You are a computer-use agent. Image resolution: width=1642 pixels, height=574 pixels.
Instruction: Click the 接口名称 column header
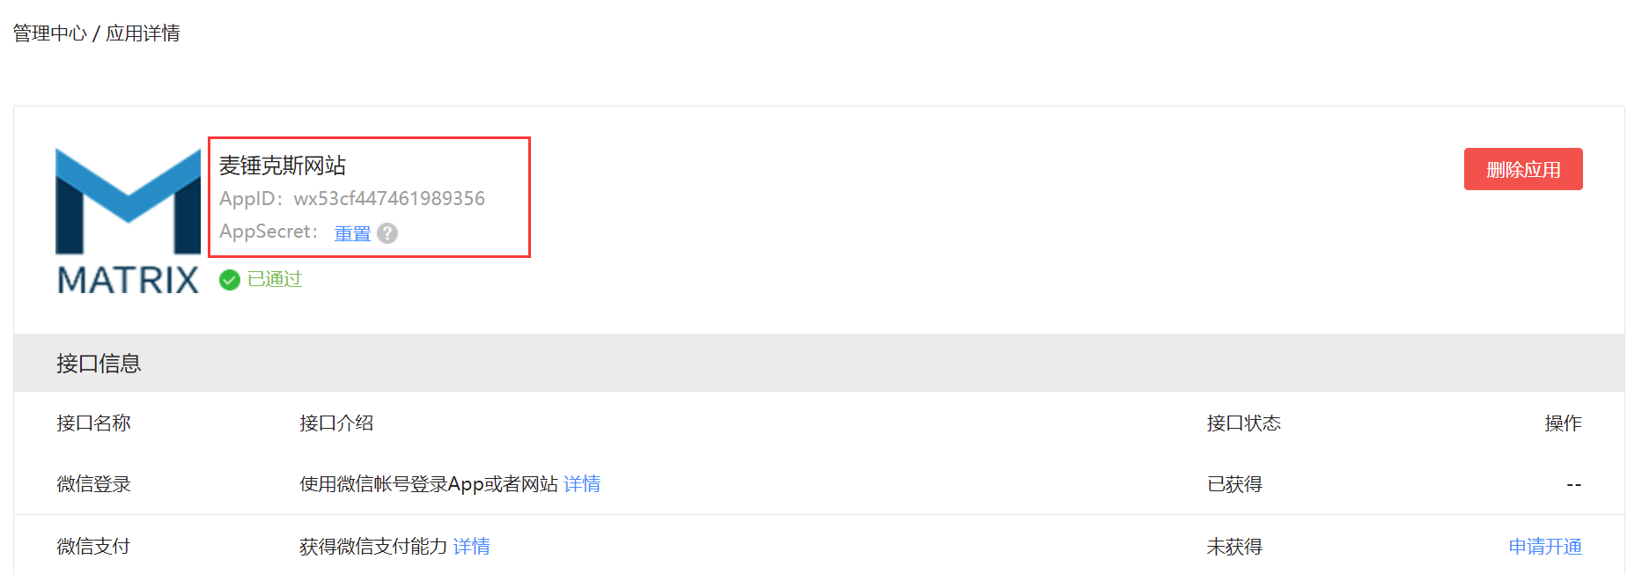(x=93, y=423)
